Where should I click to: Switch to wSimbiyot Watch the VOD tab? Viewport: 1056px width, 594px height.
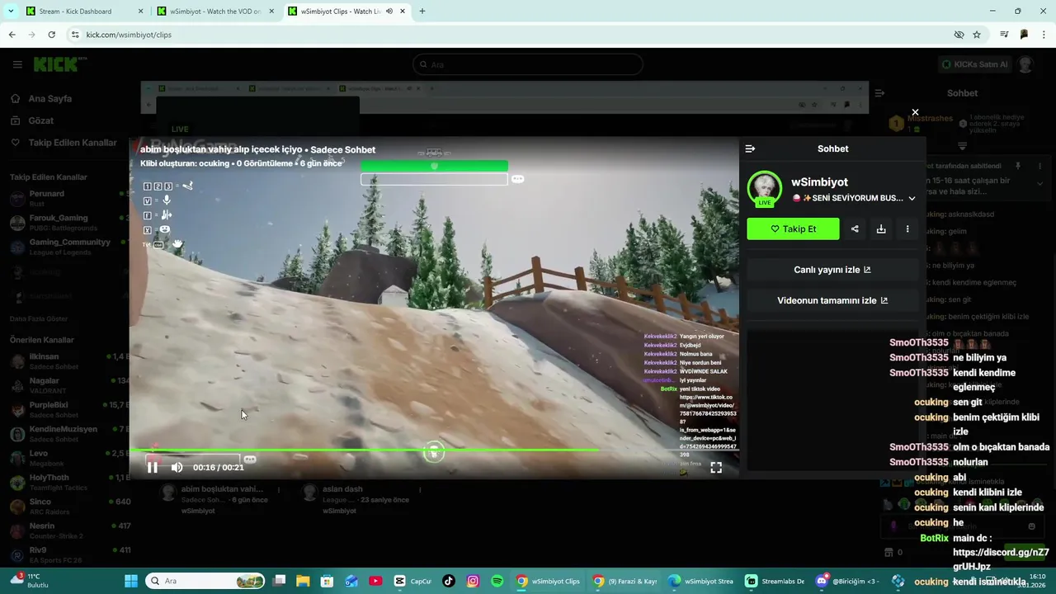point(214,12)
